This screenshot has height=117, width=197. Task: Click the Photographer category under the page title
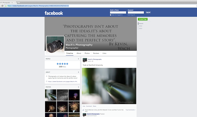click(x=72, y=48)
